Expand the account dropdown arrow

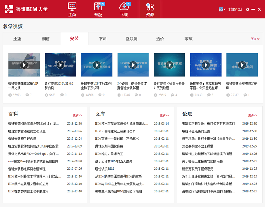[x=225, y=10]
